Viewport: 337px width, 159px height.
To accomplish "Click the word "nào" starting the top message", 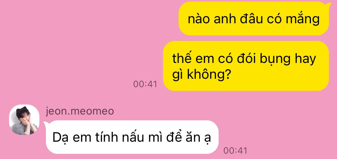I will click(x=199, y=19).
